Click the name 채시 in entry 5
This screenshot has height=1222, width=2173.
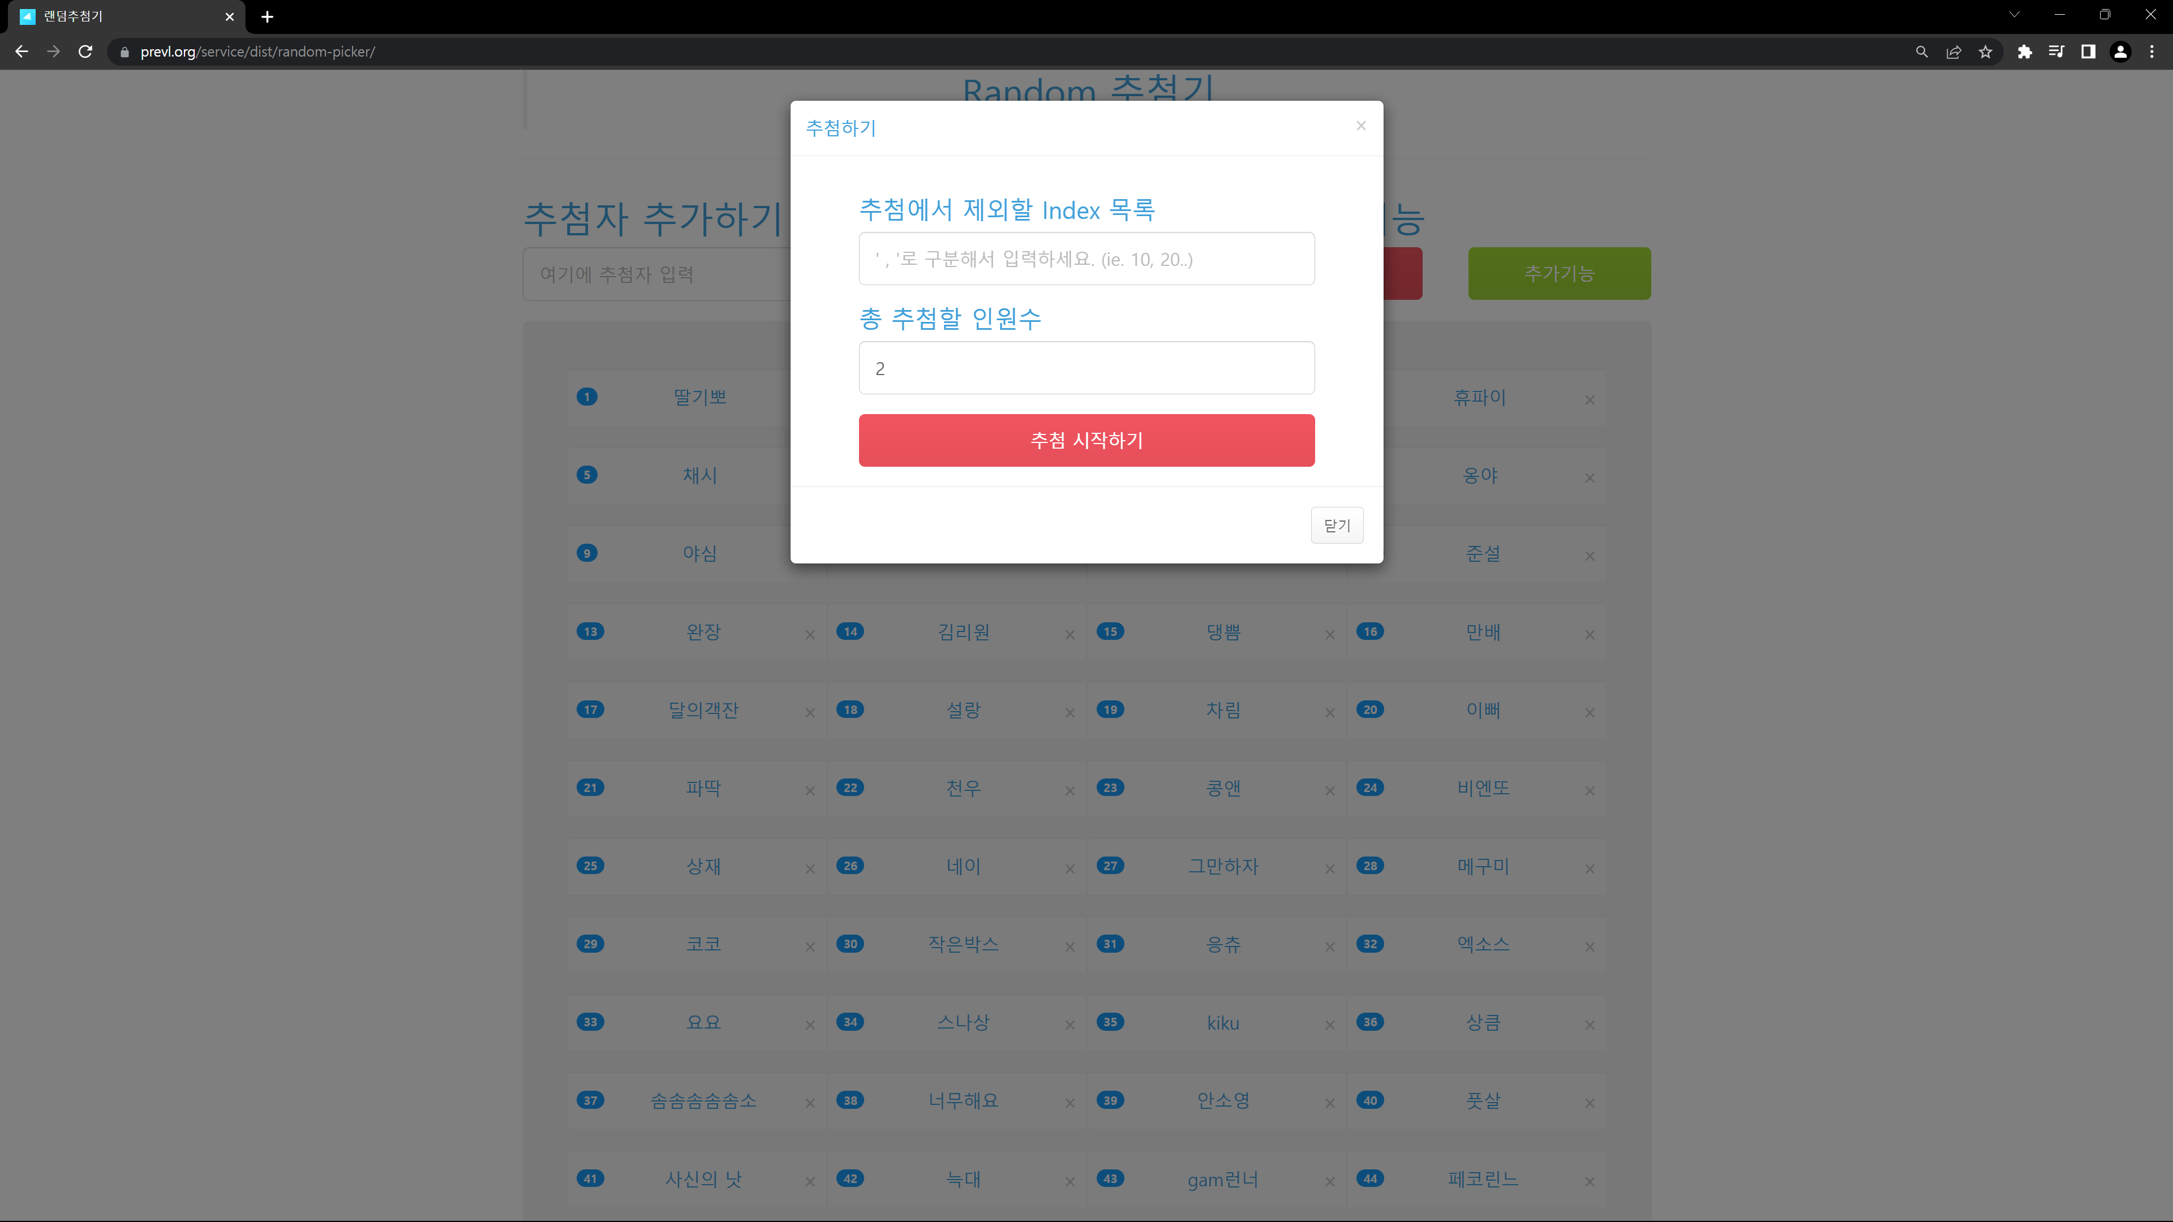[700, 475]
